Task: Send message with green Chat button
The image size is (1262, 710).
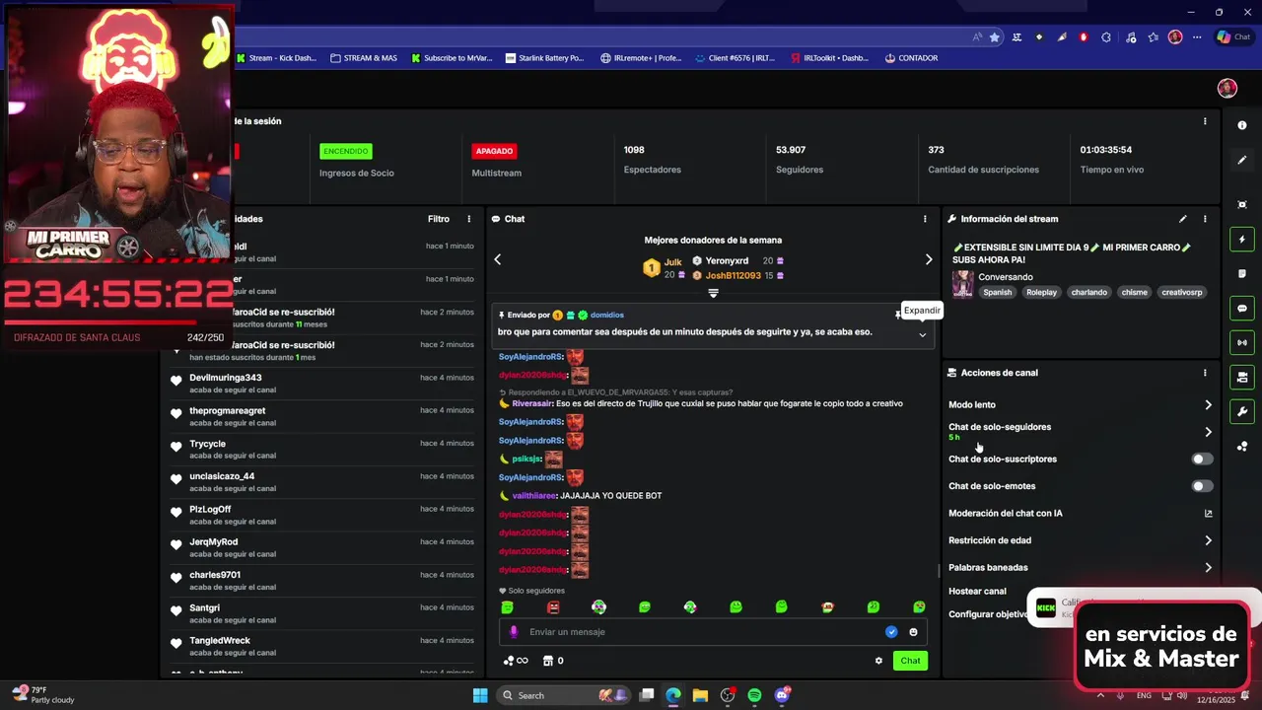Action: [910, 661]
